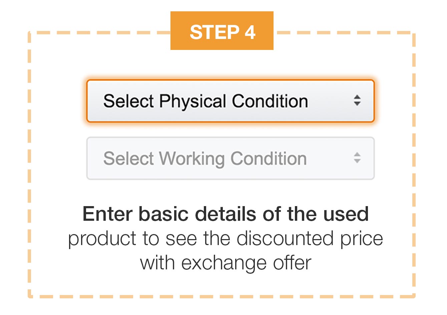
Task: Click the orange STEP 4 badge
Action: point(222,31)
